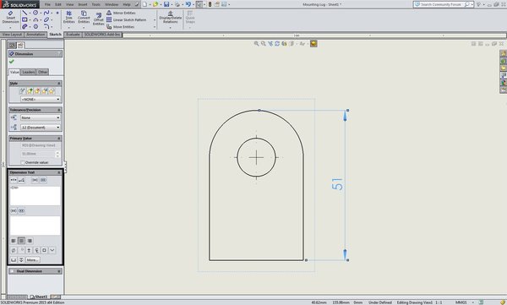This screenshot has height=305, width=507.
Task: Select left justify text alignment
Action: [x=14, y=241]
